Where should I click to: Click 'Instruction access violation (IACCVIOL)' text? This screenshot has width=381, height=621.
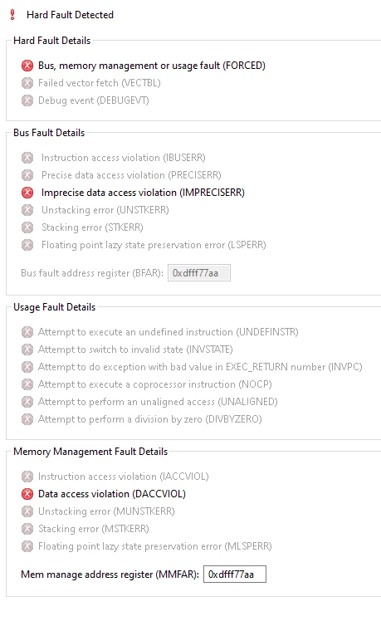pyautogui.click(x=123, y=477)
